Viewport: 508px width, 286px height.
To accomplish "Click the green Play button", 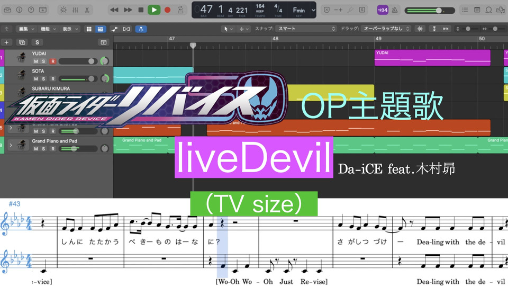I will pyautogui.click(x=154, y=10).
